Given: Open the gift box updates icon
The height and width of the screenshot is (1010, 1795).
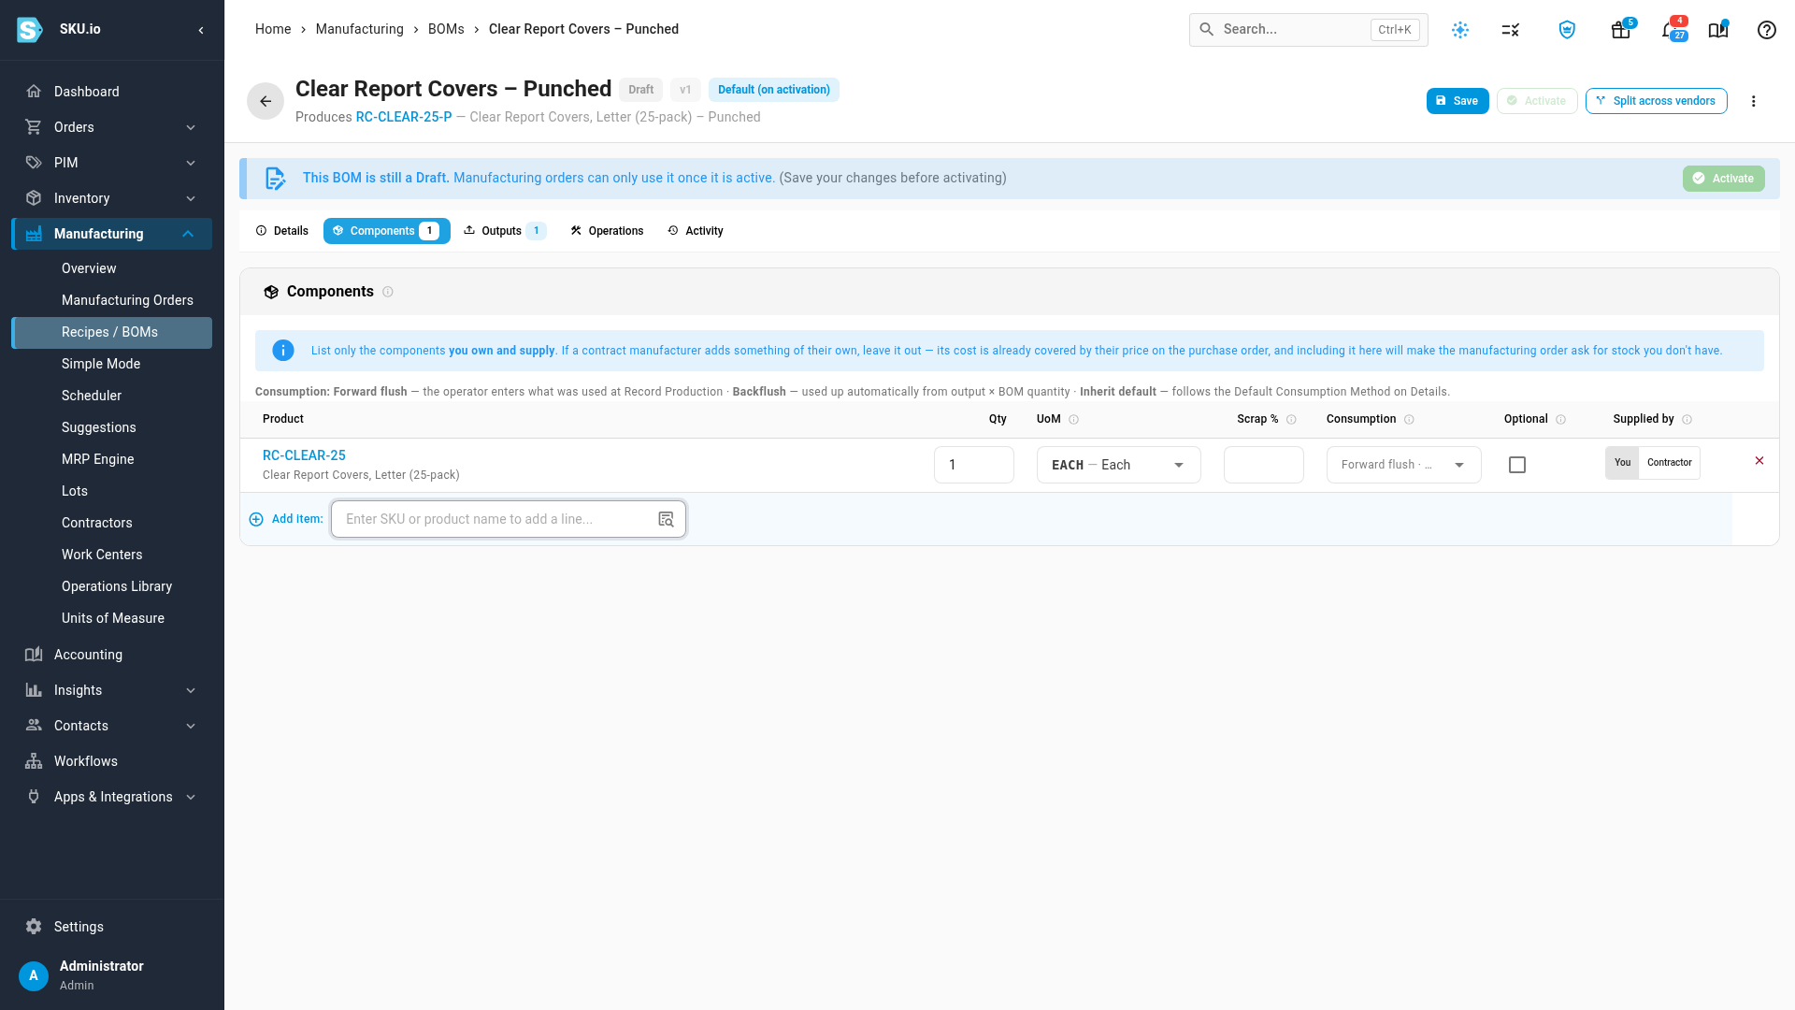Looking at the screenshot, I should pyautogui.click(x=1621, y=30).
